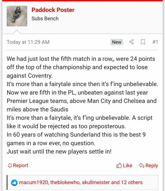Bookmark this post using the bookmark icon
This screenshot has width=165, height=191.
143,42
